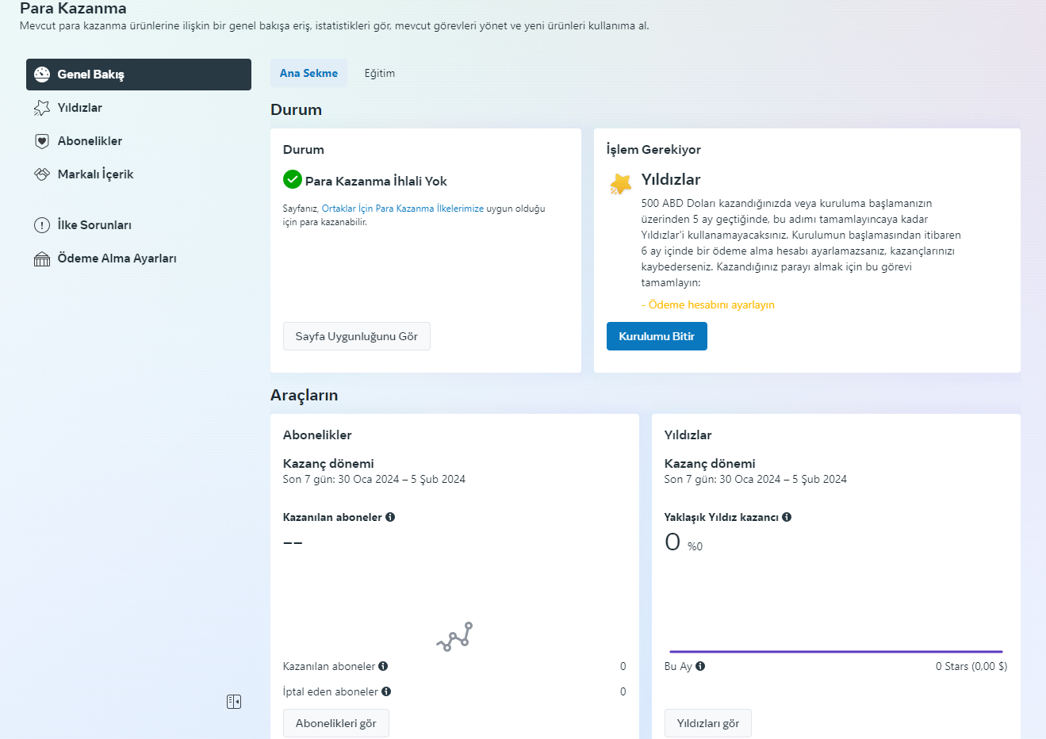Image resolution: width=1046 pixels, height=739 pixels.
Task: Open Genel Bakış in sidebar
Action: click(139, 75)
